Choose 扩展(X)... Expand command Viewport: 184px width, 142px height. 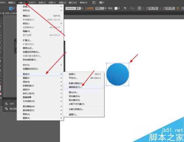pyautogui.click(x=40, y=40)
